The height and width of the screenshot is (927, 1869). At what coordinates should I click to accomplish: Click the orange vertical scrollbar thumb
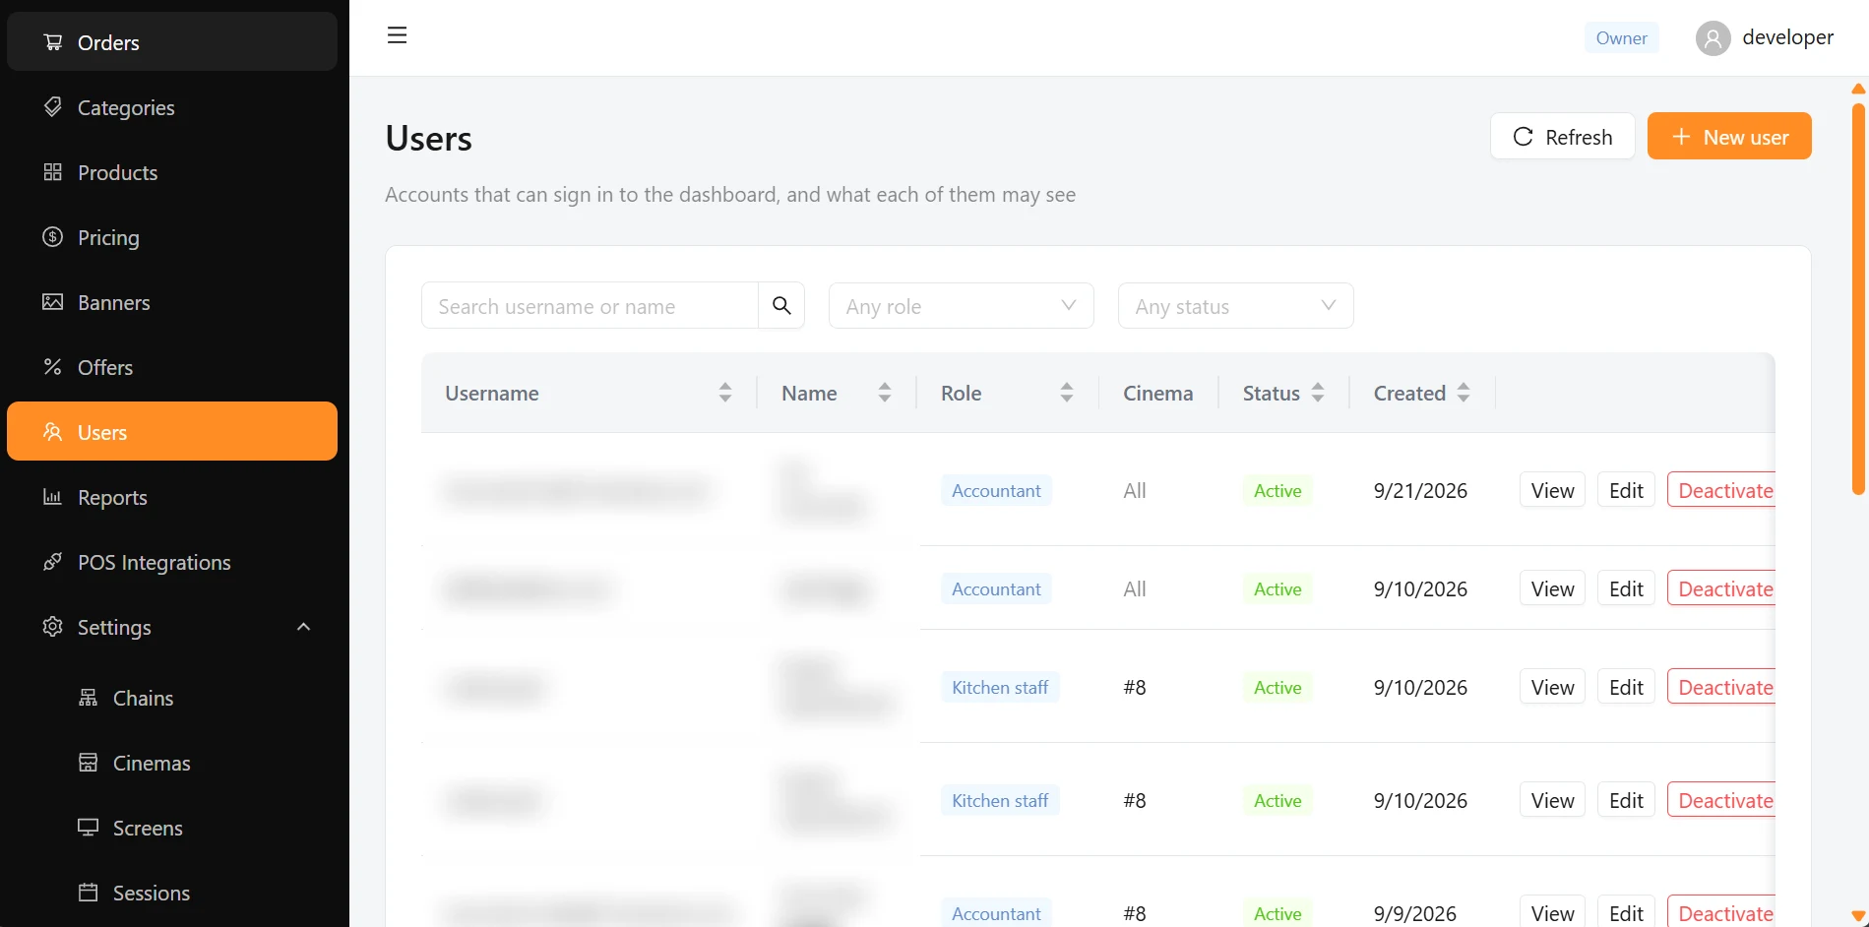(x=1858, y=297)
